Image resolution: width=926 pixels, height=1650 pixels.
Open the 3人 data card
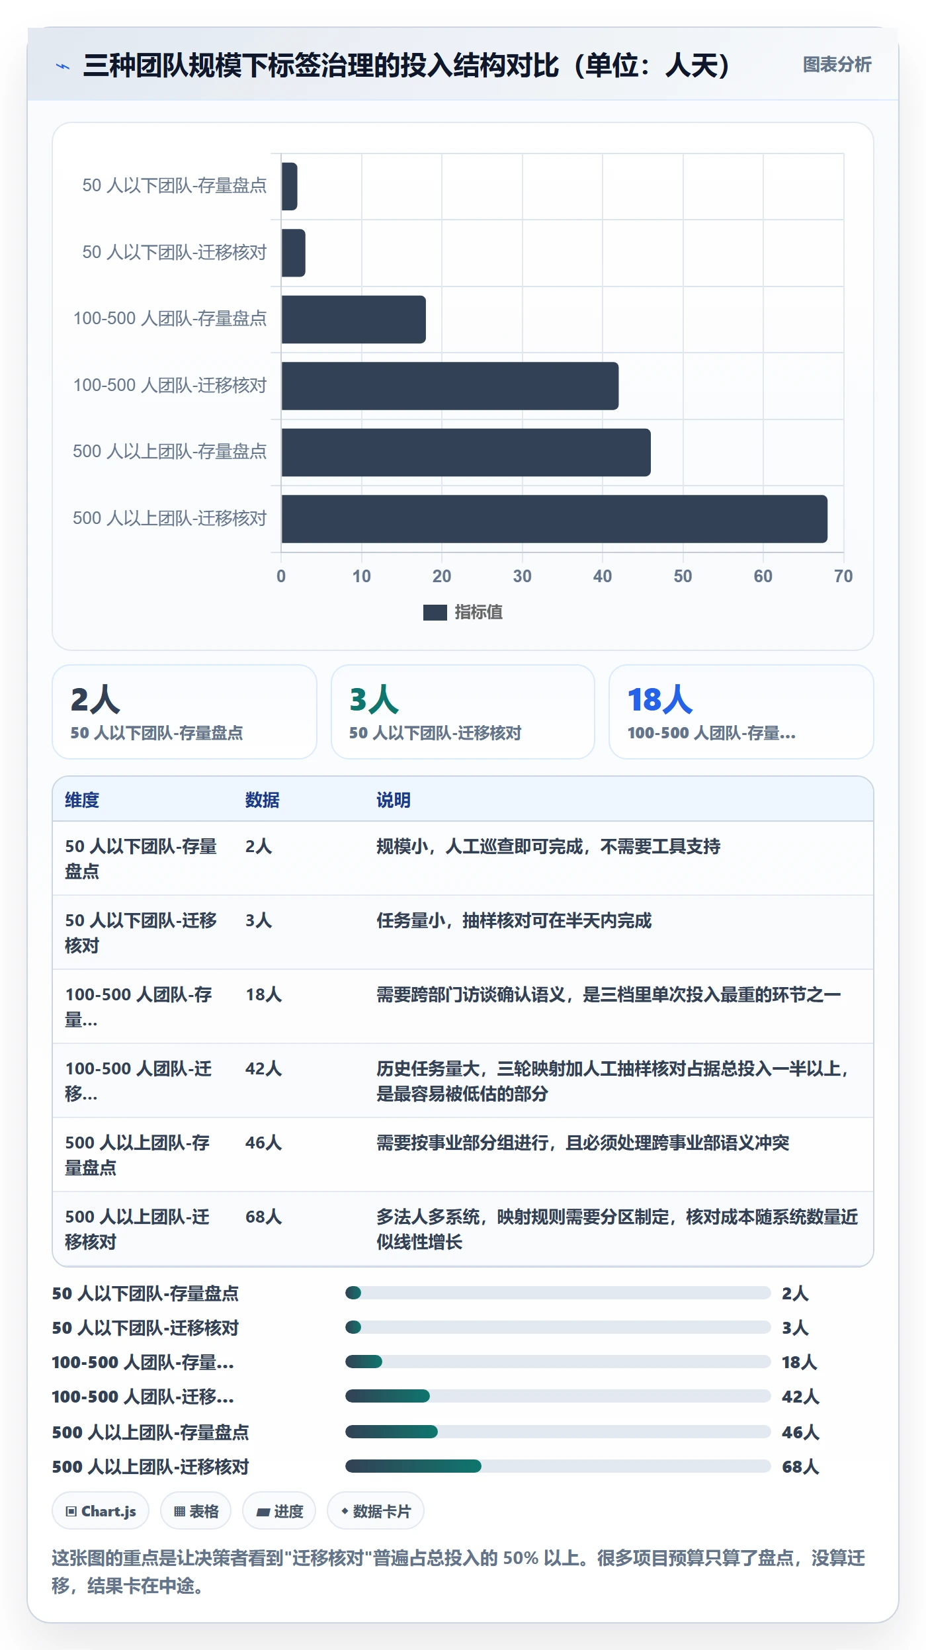pos(463,712)
